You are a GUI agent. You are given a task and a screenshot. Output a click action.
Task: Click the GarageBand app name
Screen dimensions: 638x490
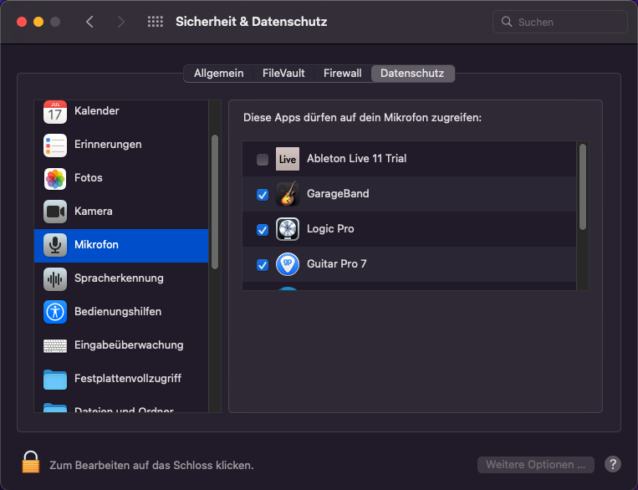(x=338, y=193)
